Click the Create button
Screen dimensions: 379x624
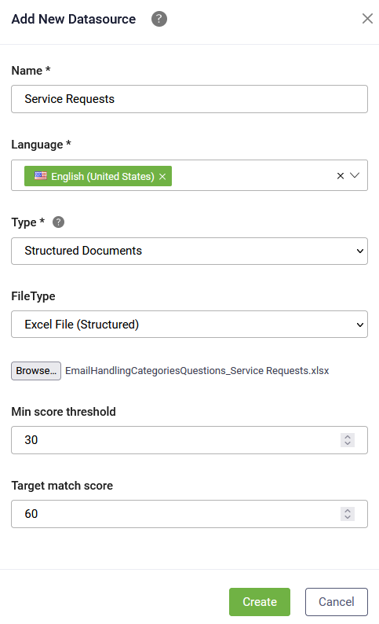coord(260,602)
